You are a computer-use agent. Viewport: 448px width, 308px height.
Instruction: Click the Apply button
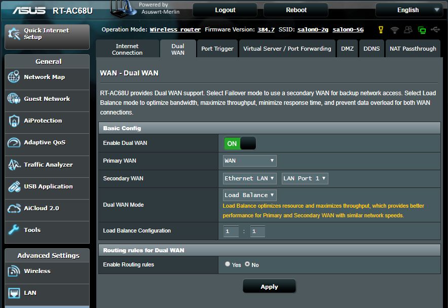(x=269, y=286)
